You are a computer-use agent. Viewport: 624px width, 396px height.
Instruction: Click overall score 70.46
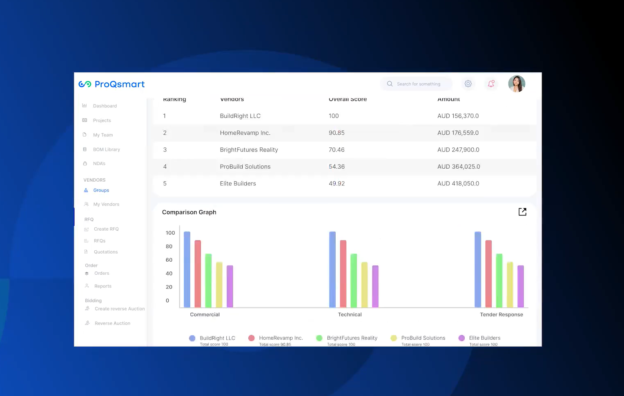[337, 150]
